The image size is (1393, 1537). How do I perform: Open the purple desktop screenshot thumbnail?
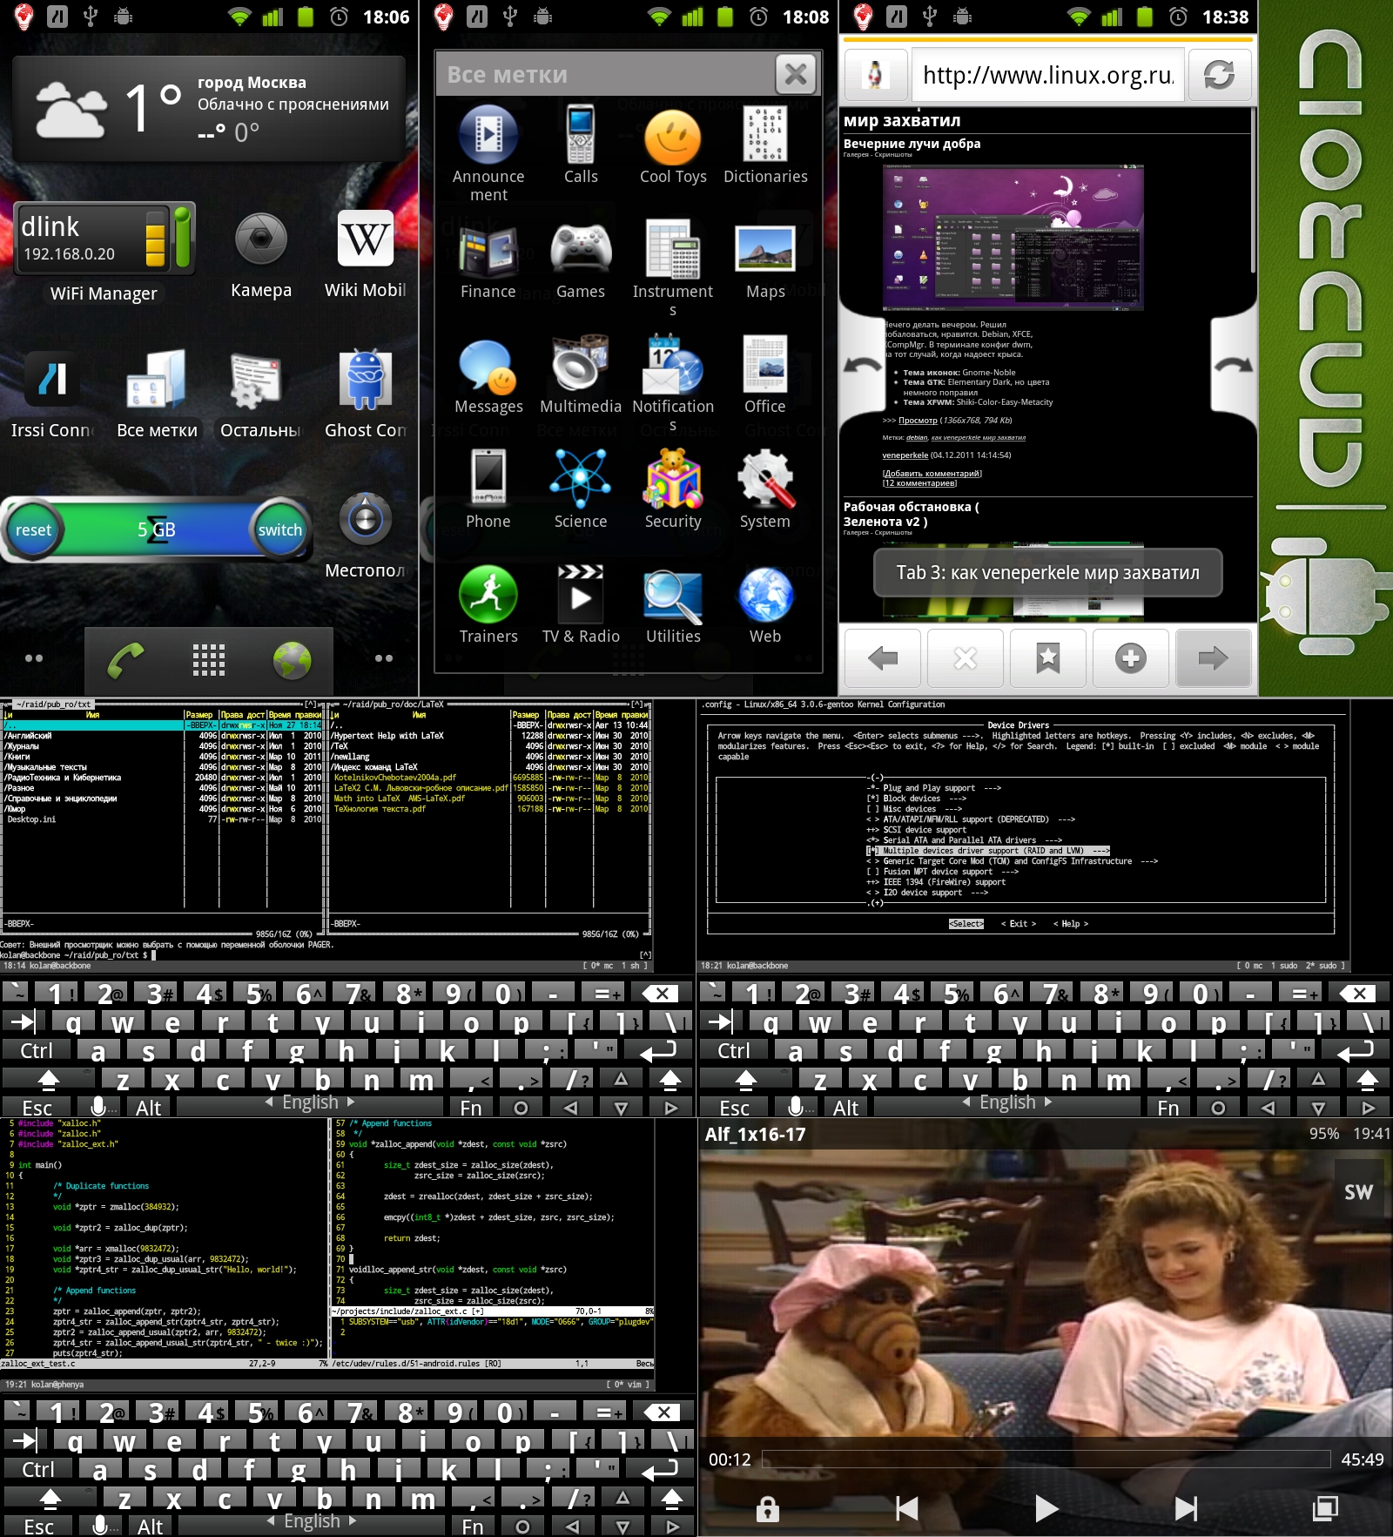(1013, 238)
